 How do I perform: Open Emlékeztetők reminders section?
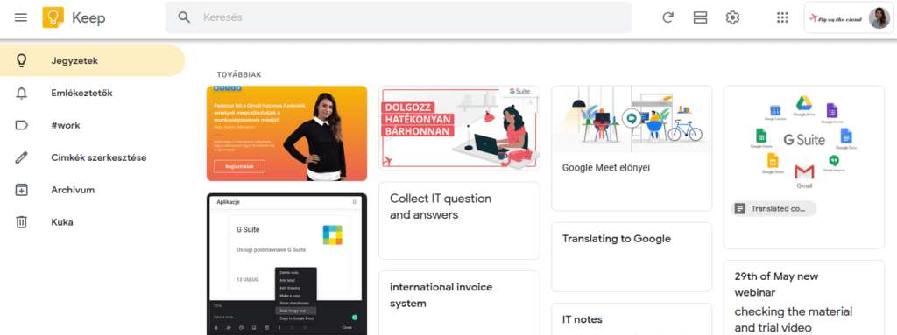[92, 93]
